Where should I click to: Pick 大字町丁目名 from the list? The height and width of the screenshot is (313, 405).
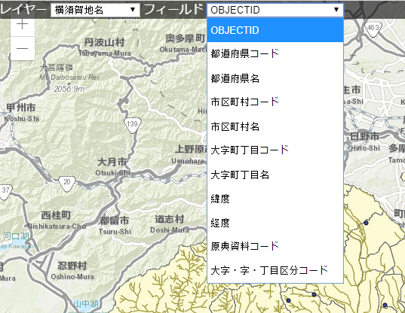point(275,175)
